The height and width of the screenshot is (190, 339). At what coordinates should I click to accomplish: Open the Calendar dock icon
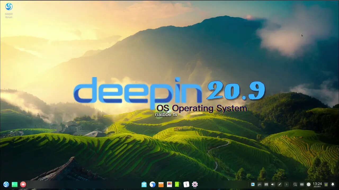pos(186,184)
